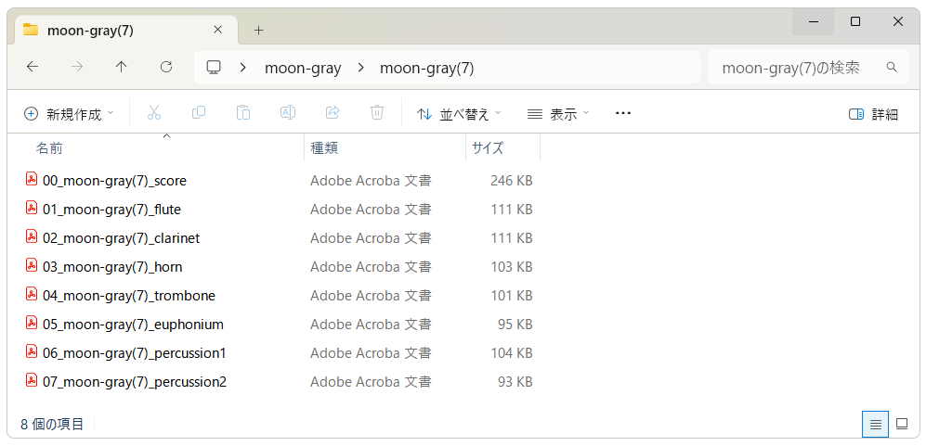Switch to large thumbnails view layout
This screenshot has width=926, height=446.
[x=901, y=424]
